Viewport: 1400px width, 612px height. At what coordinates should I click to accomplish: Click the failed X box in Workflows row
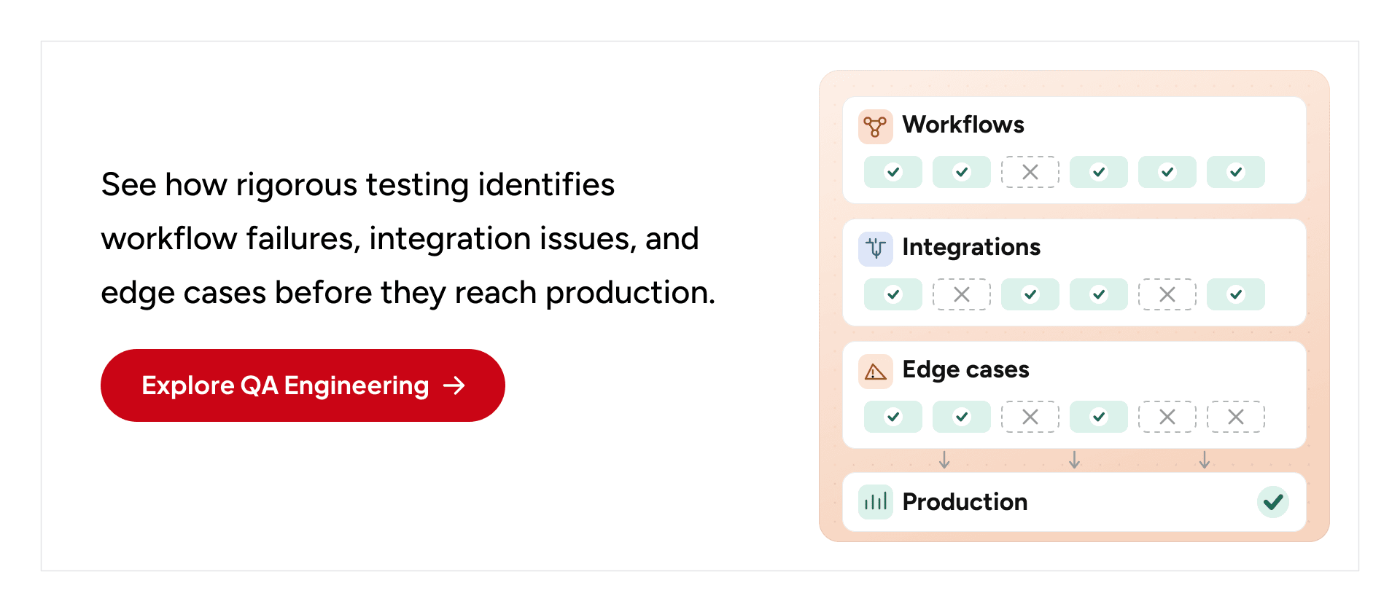tap(1030, 172)
